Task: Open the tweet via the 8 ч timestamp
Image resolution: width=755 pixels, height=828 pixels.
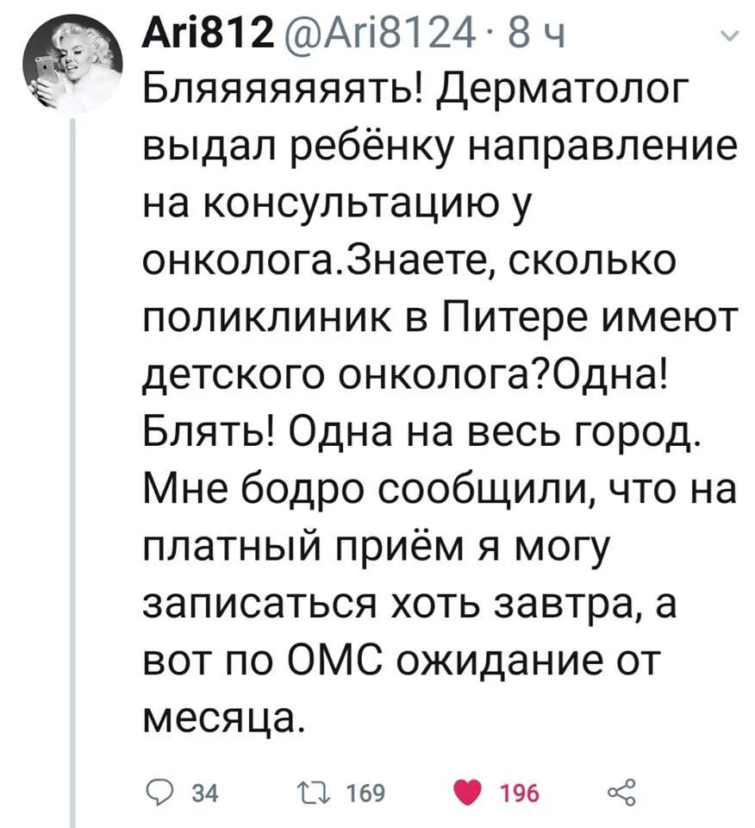Action: (x=534, y=35)
